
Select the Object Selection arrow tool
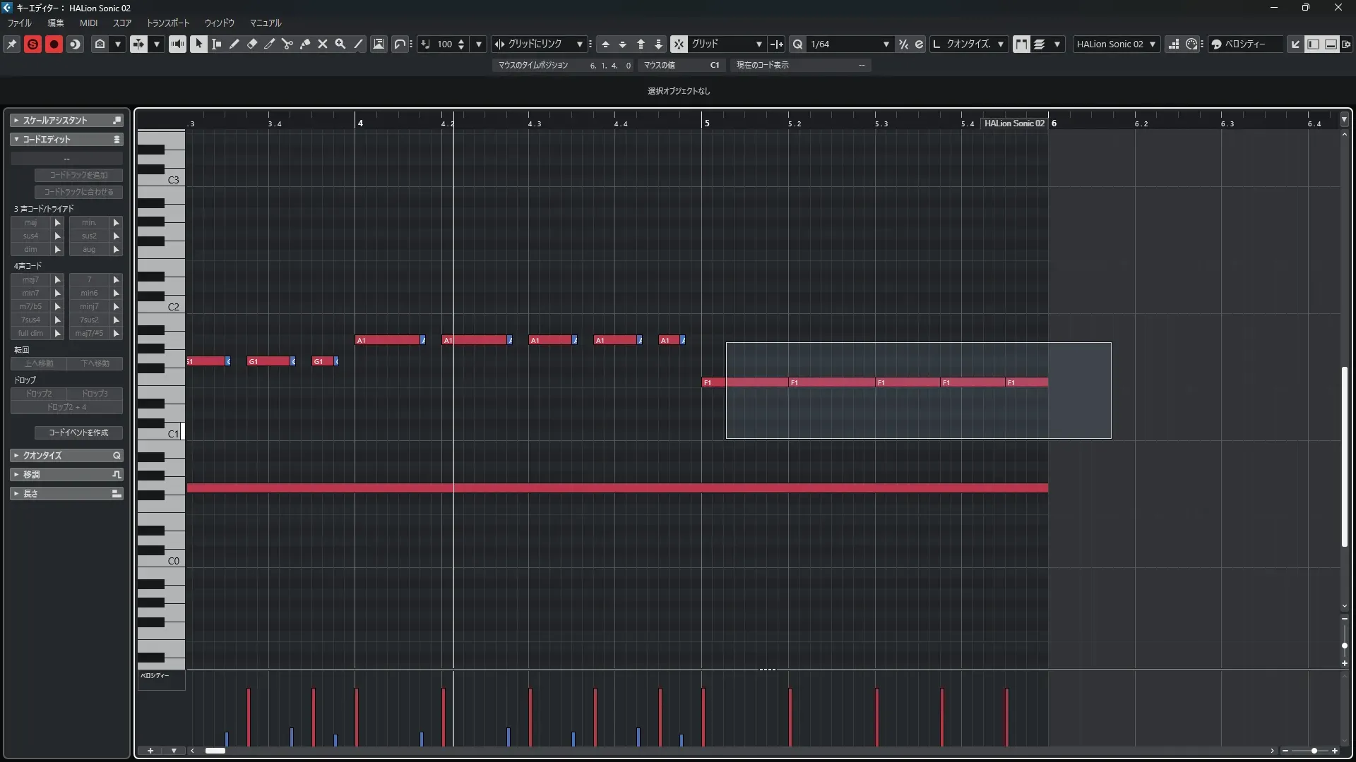tap(198, 44)
